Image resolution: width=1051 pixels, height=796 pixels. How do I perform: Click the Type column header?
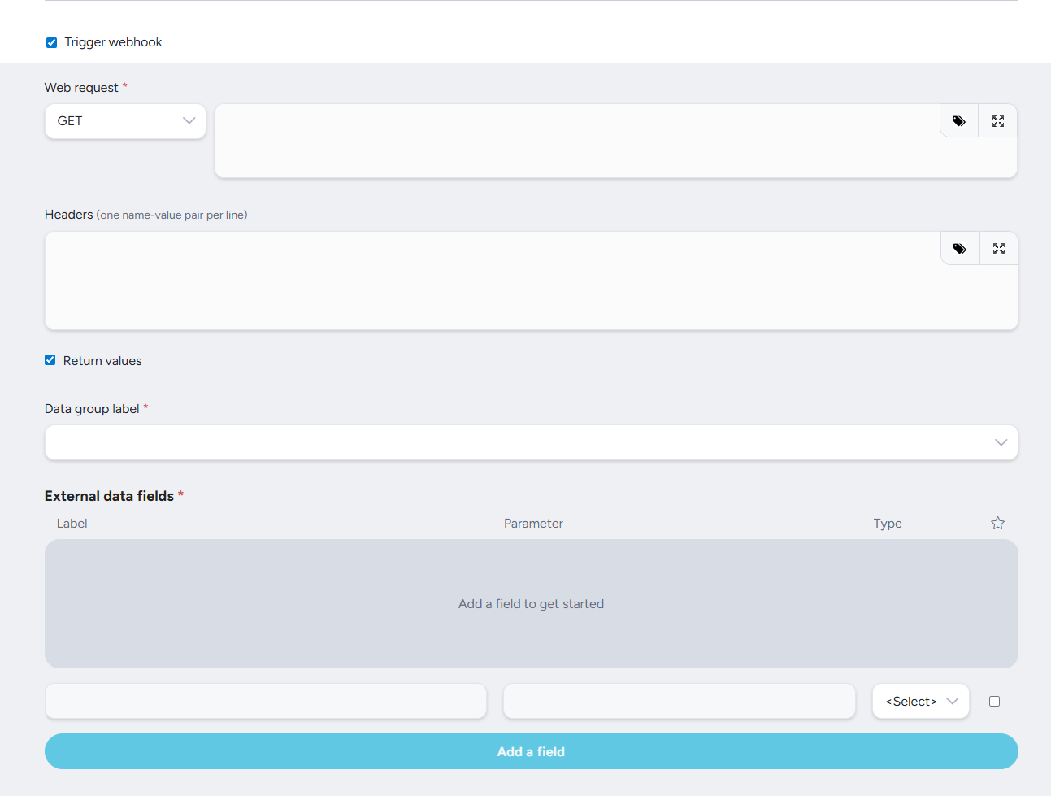888,524
